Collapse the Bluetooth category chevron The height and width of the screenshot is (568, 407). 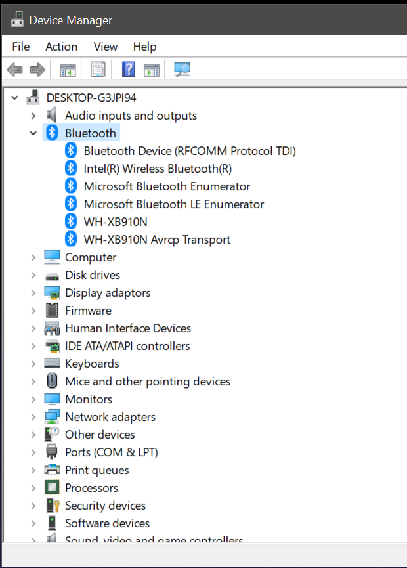coord(33,133)
